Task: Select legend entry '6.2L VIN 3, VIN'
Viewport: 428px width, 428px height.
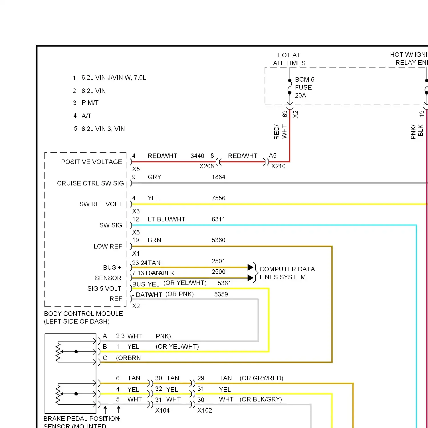Action: pos(103,129)
